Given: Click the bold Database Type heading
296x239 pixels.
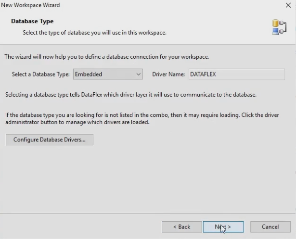Looking at the screenshot, I should point(32,22).
